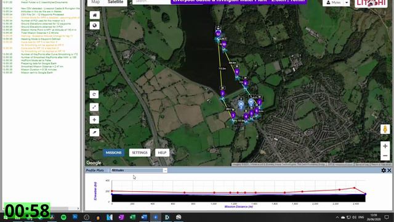Go to the home location on the map

94,15
